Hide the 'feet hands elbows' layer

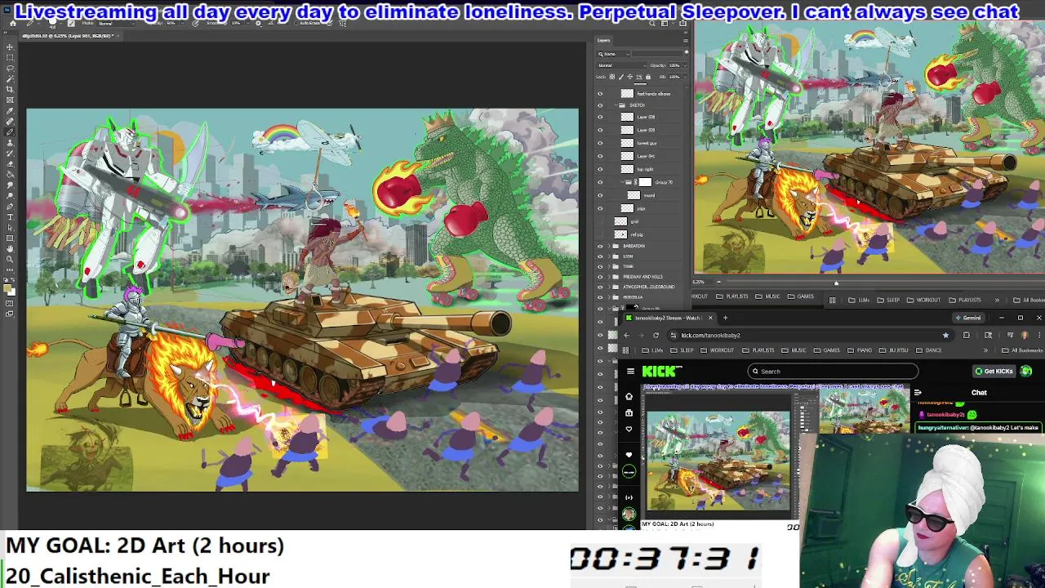tap(600, 94)
